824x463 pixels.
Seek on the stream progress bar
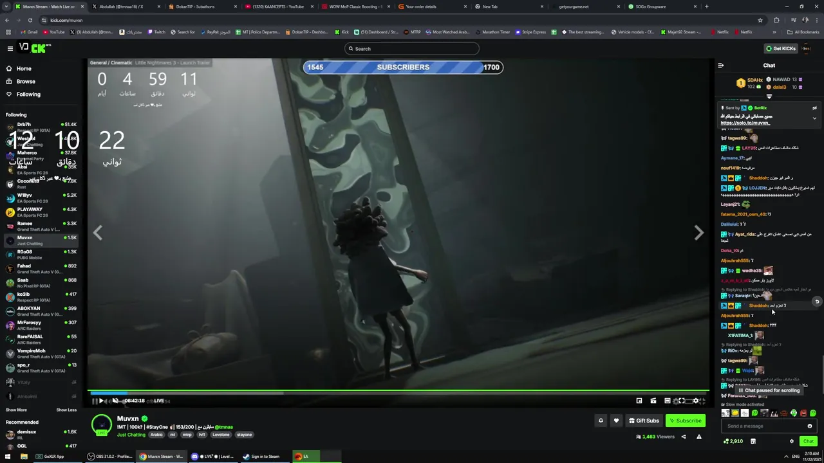pos(398,391)
